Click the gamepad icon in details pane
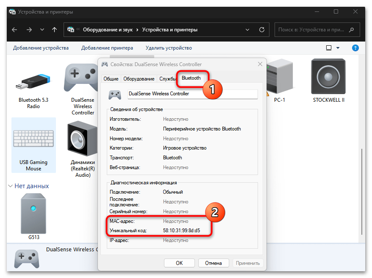372x278 pixels. point(27,259)
